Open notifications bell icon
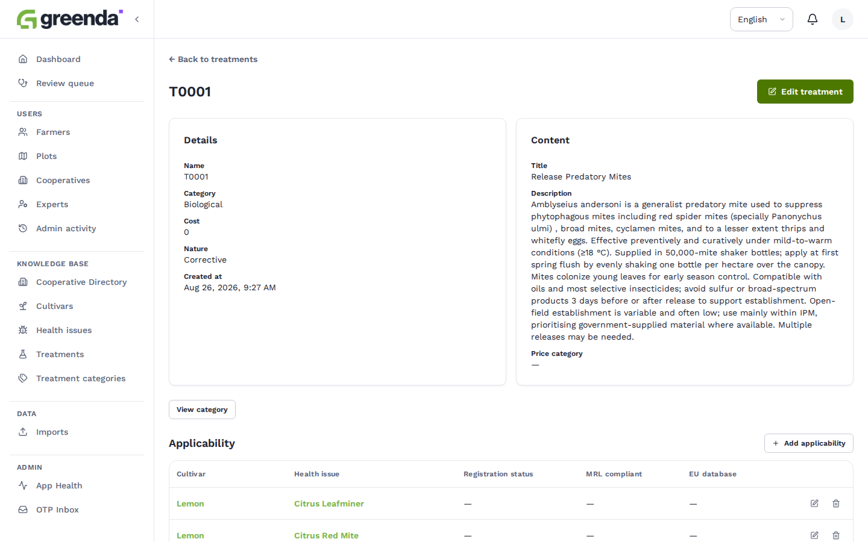This screenshot has height=542, width=868. click(x=813, y=19)
